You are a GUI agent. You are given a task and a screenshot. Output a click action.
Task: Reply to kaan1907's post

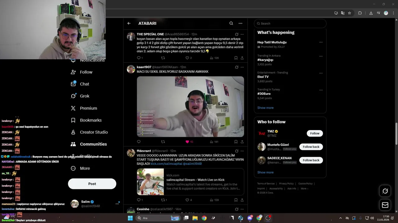[x=139, y=142]
